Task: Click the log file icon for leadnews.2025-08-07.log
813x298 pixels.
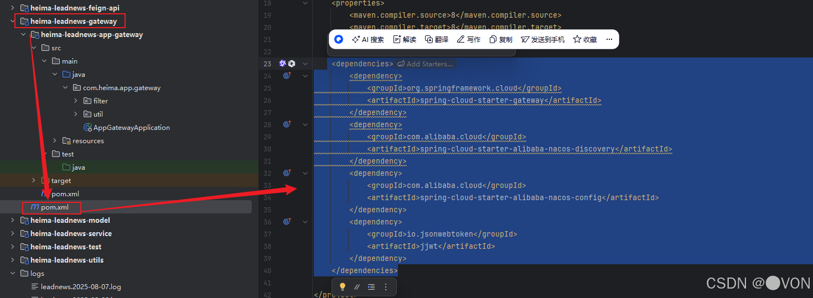Action: tap(35, 287)
